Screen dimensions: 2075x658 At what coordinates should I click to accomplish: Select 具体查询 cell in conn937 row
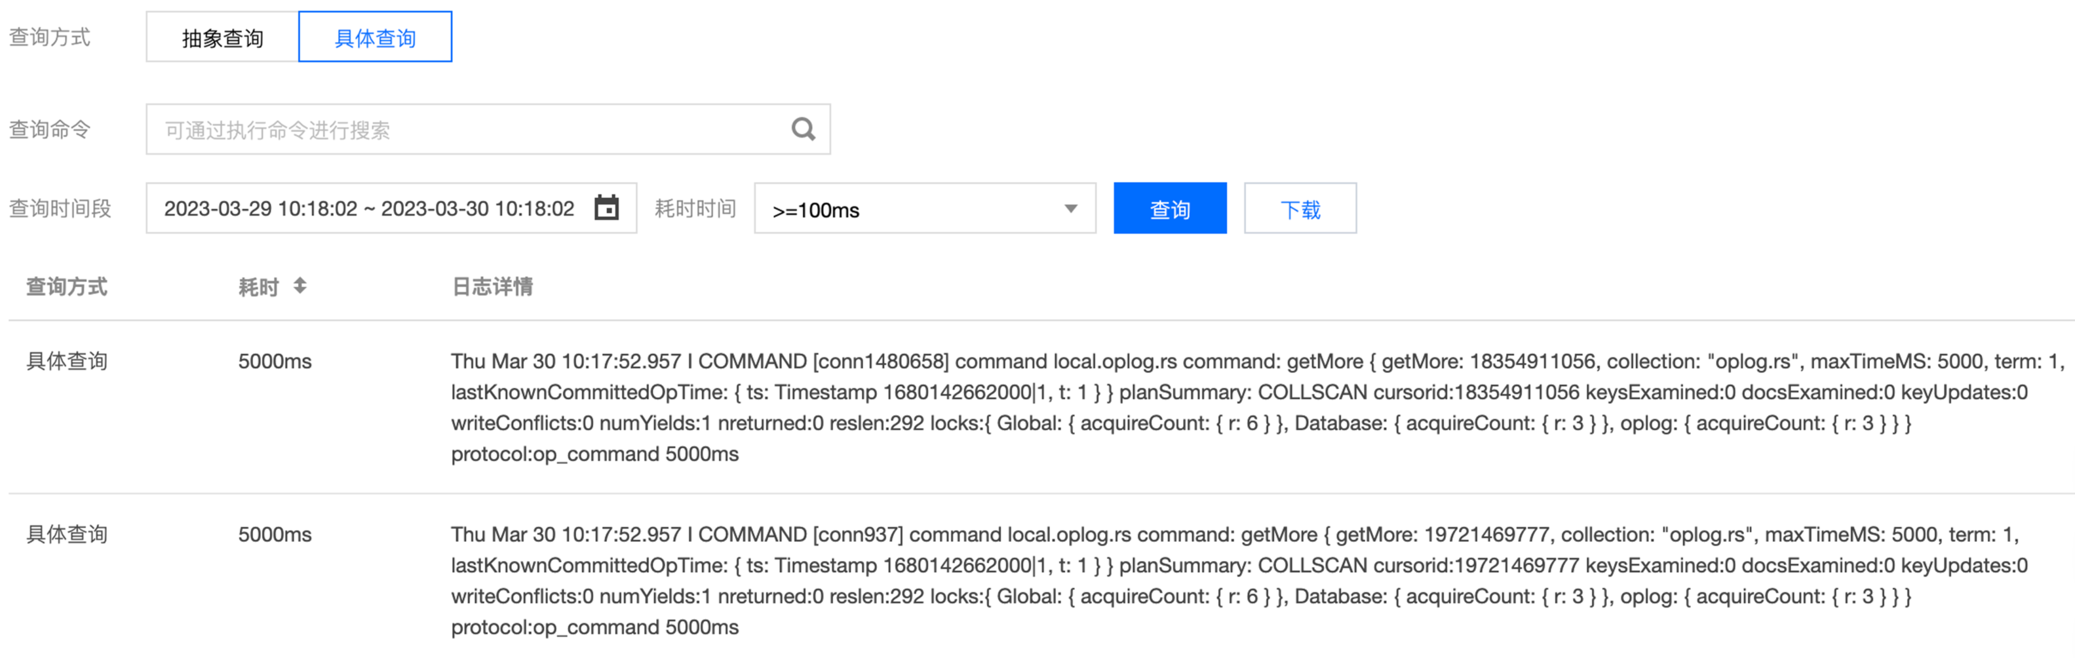(x=67, y=534)
